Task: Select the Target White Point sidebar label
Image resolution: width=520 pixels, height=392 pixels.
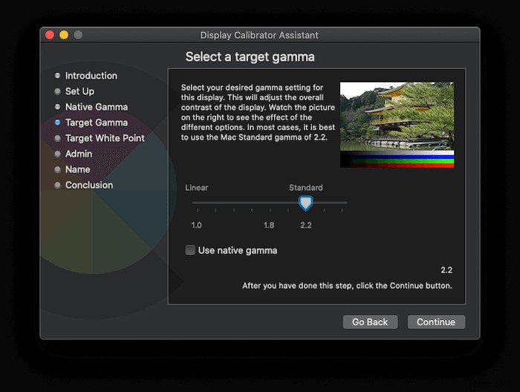Action: [105, 138]
